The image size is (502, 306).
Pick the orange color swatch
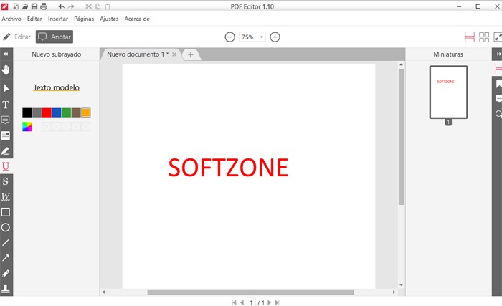(x=86, y=113)
